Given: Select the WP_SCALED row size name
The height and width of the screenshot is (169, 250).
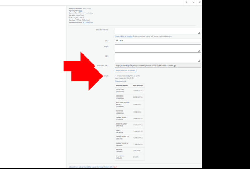Looking at the screenshot, I should pos(120,91).
